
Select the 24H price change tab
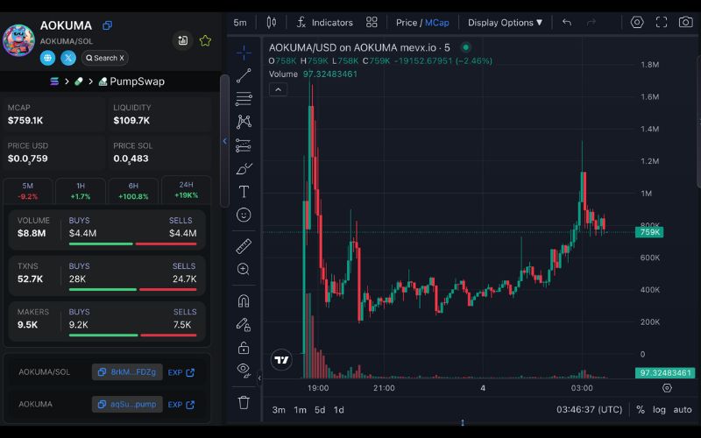click(x=186, y=190)
